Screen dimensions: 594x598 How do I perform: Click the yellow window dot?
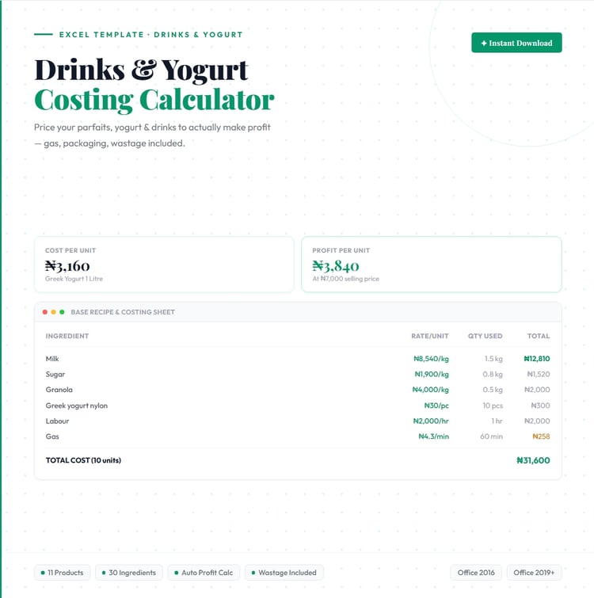pyautogui.click(x=53, y=312)
